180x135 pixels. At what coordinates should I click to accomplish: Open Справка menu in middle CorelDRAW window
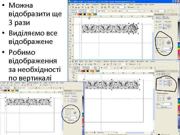[x=153, y=61]
